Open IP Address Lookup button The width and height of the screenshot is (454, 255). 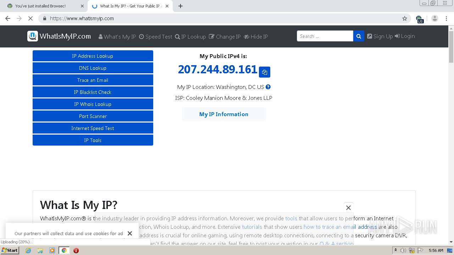[x=93, y=56]
